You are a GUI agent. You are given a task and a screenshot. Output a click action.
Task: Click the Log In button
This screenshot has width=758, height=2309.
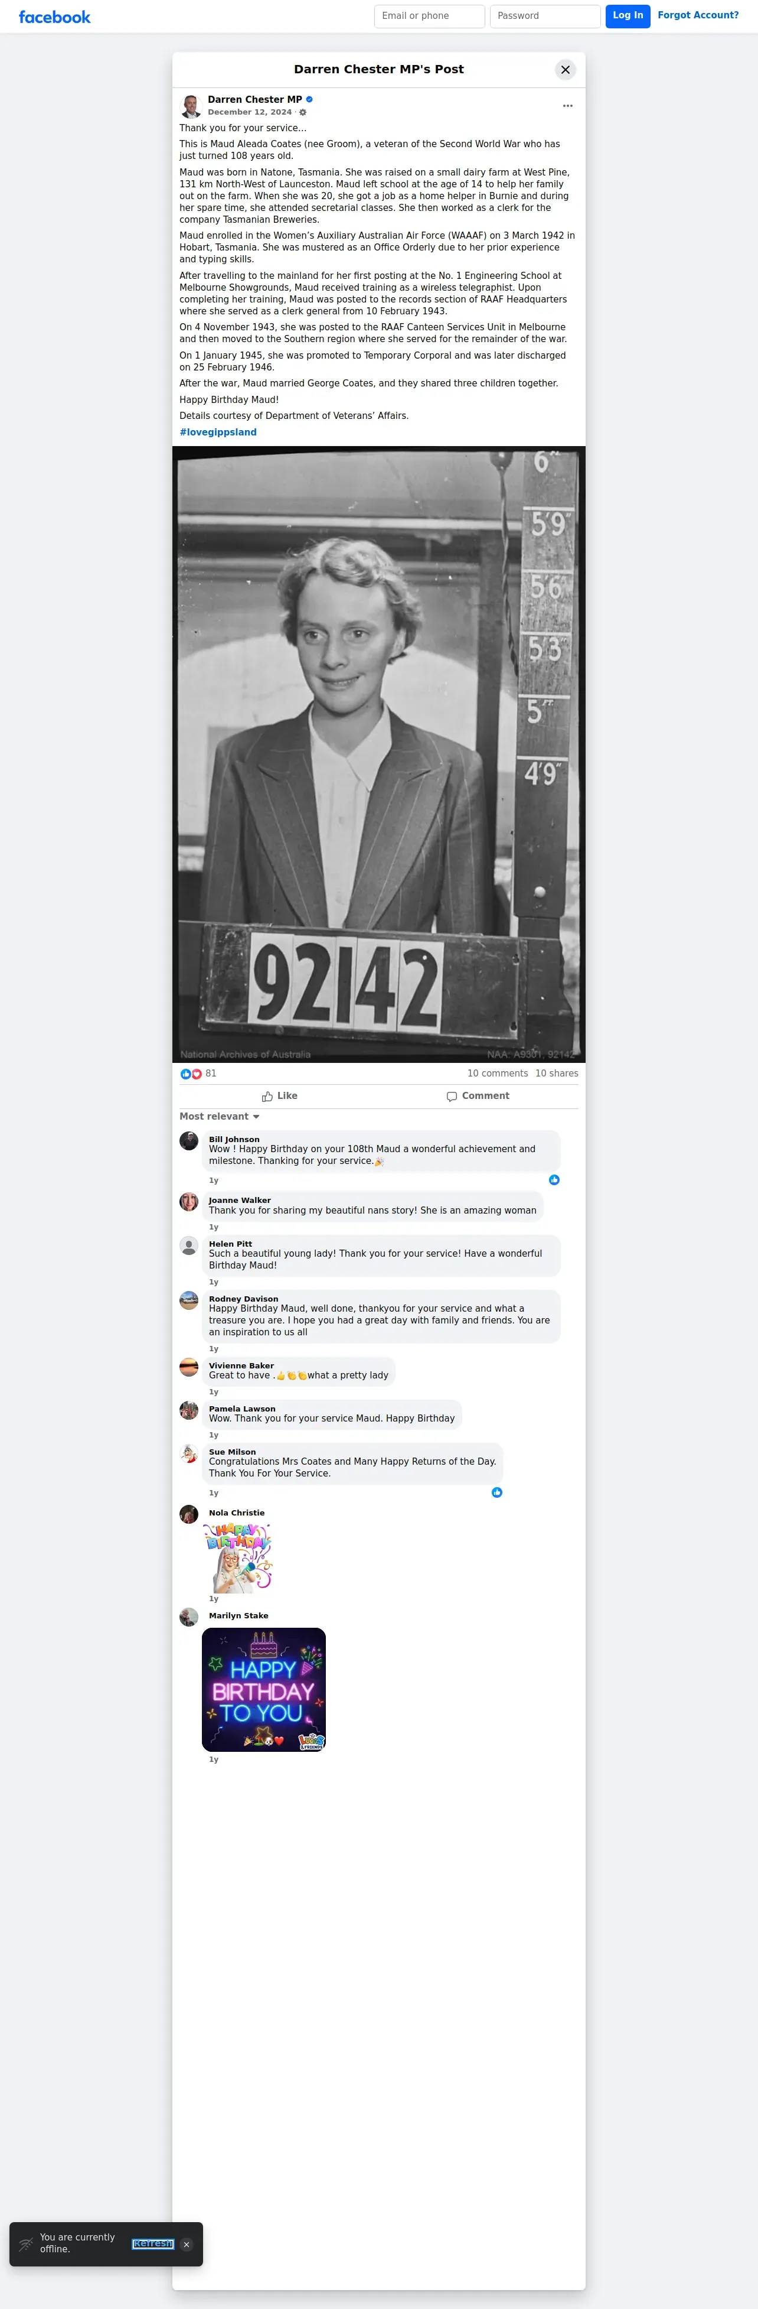click(x=627, y=16)
